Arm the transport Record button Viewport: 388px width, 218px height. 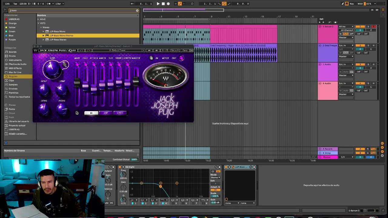168,4
